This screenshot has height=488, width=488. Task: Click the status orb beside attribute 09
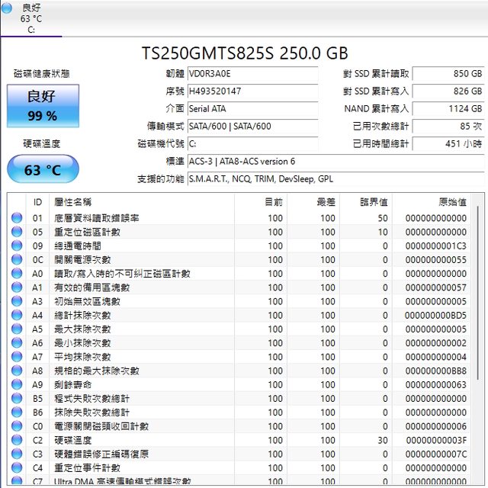[16, 246]
